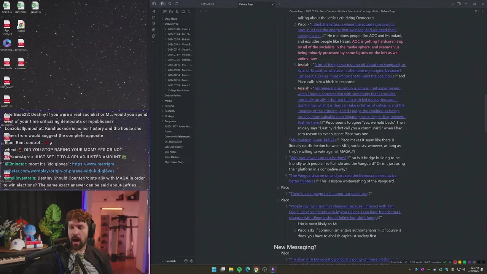Follow 'Why would we burn our bridges?' link
This screenshot has height=274, width=487.
(318, 158)
